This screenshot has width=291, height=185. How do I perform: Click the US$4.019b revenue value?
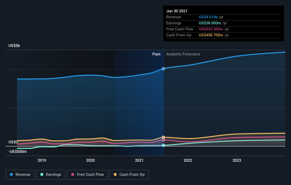(208, 17)
